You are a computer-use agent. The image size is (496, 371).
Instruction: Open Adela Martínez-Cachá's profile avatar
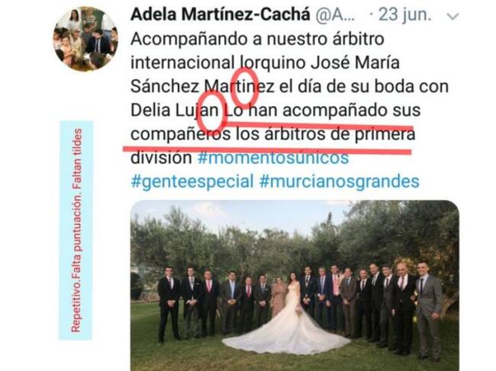tap(85, 39)
